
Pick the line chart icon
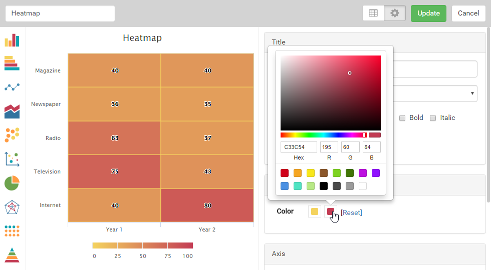pos(12,87)
